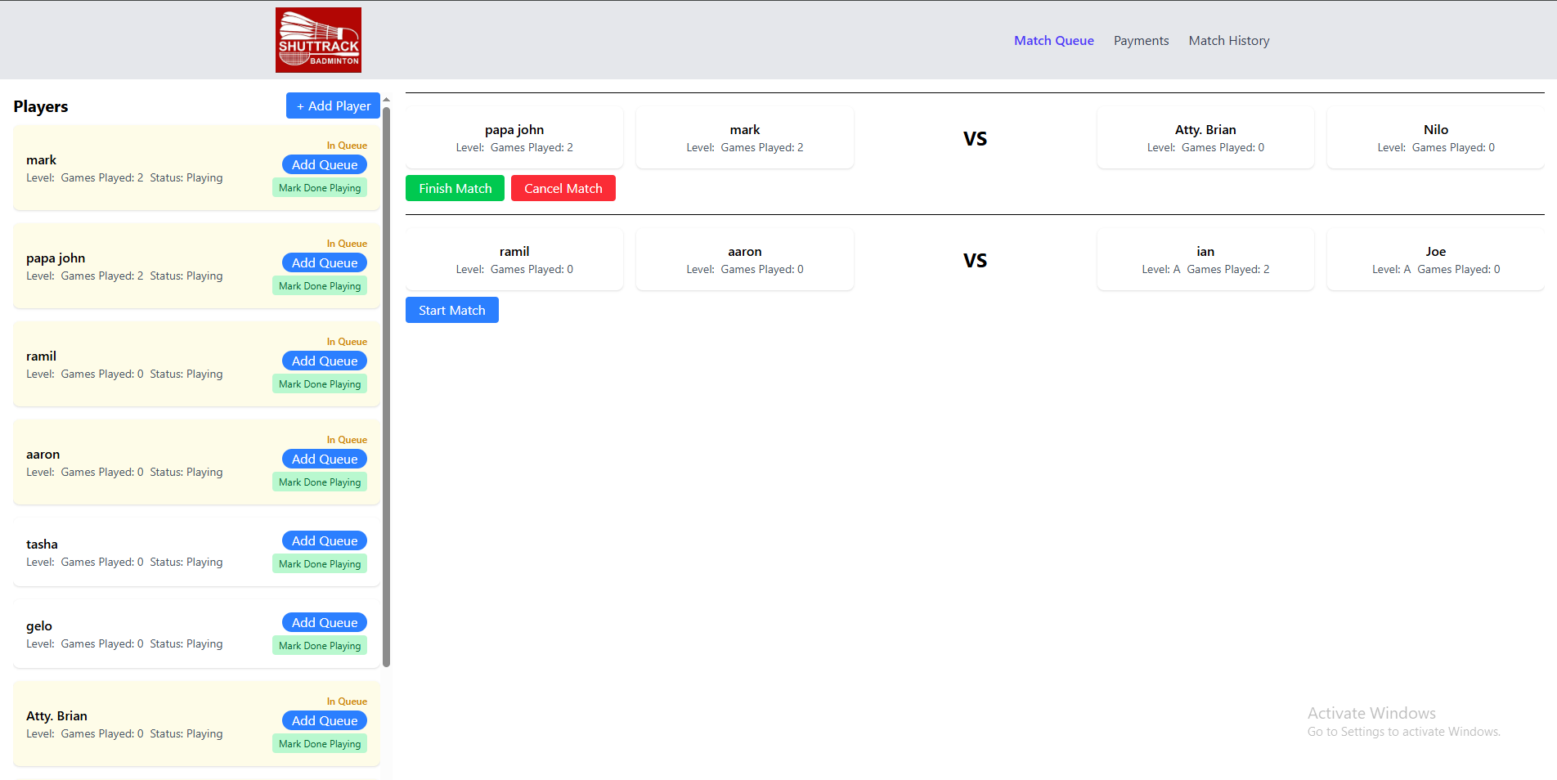Click the scroll-up arrow of players list
1557x780 pixels.
coord(386,99)
